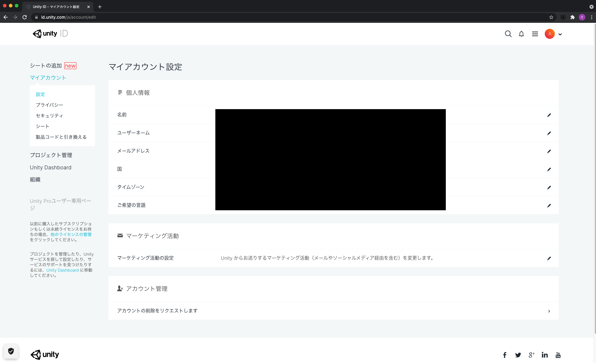Click the マーケティング活動の設定 label

(x=145, y=258)
